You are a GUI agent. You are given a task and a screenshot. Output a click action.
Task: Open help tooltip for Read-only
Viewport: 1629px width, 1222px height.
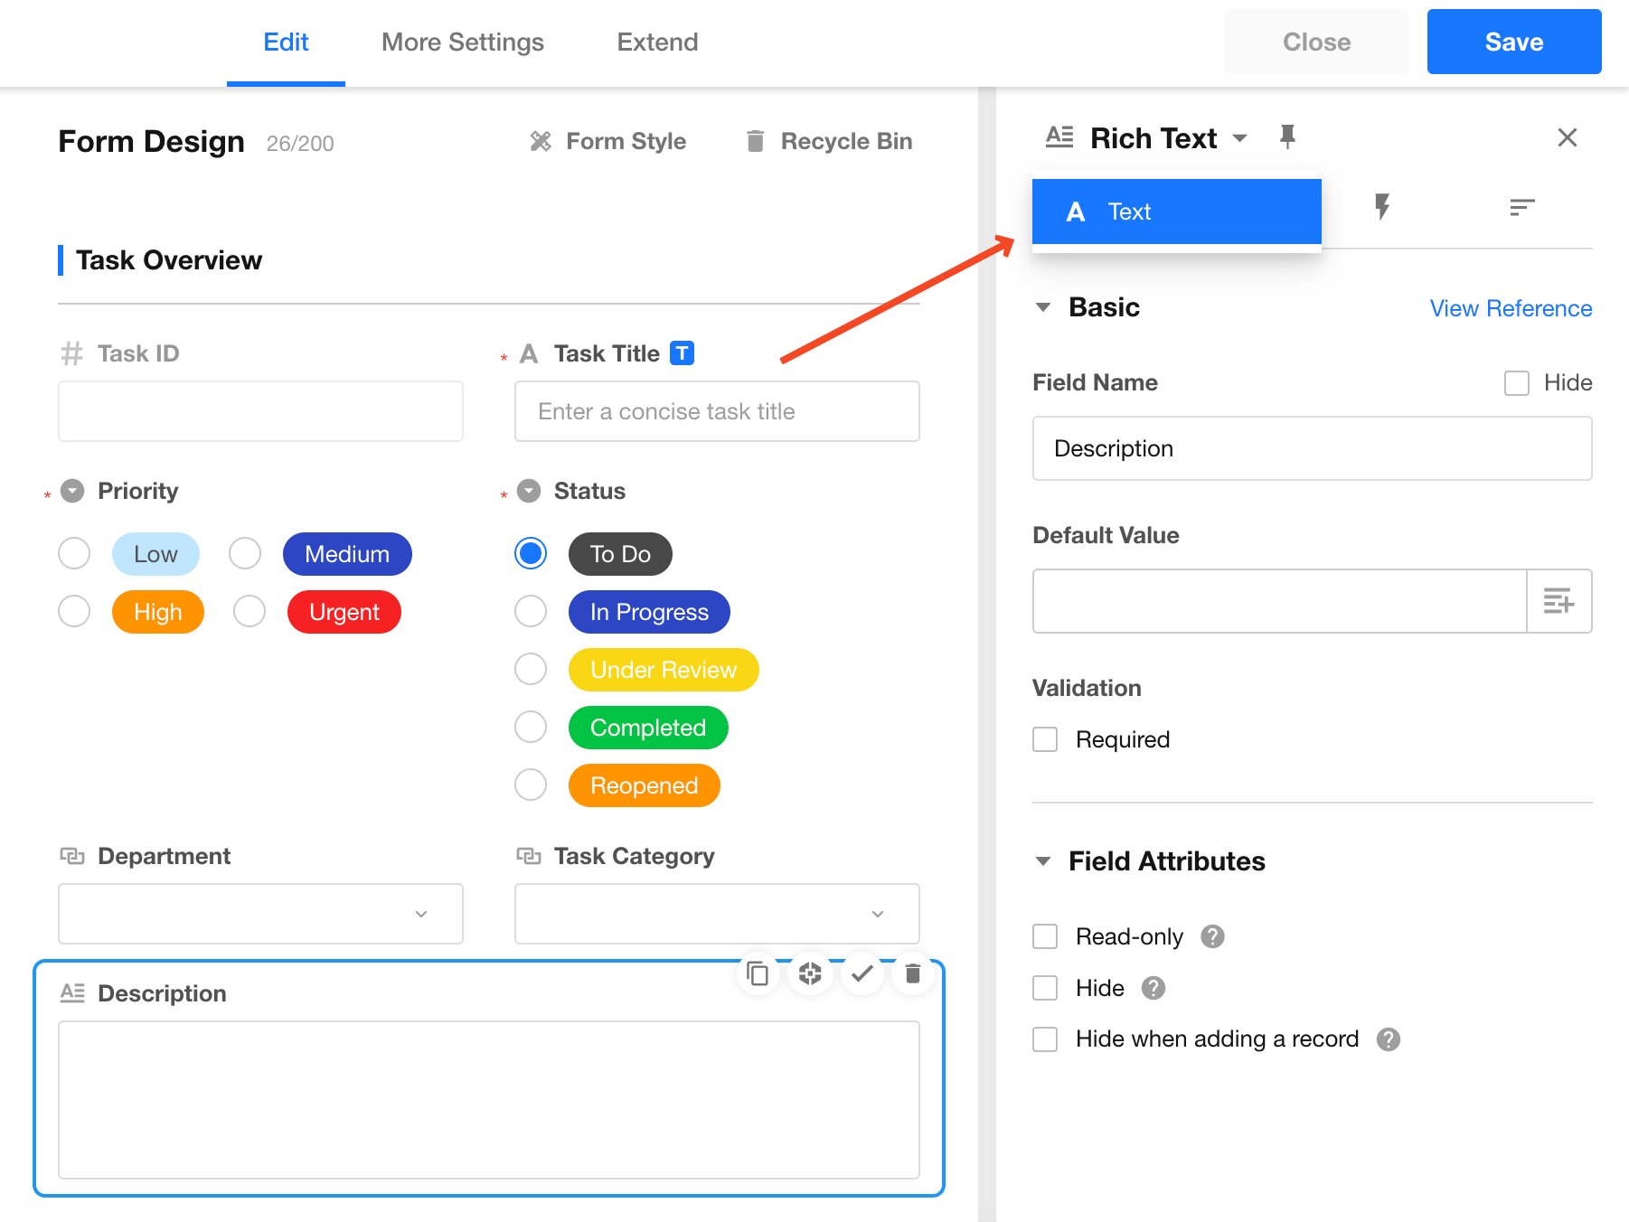[x=1212, y=936]
